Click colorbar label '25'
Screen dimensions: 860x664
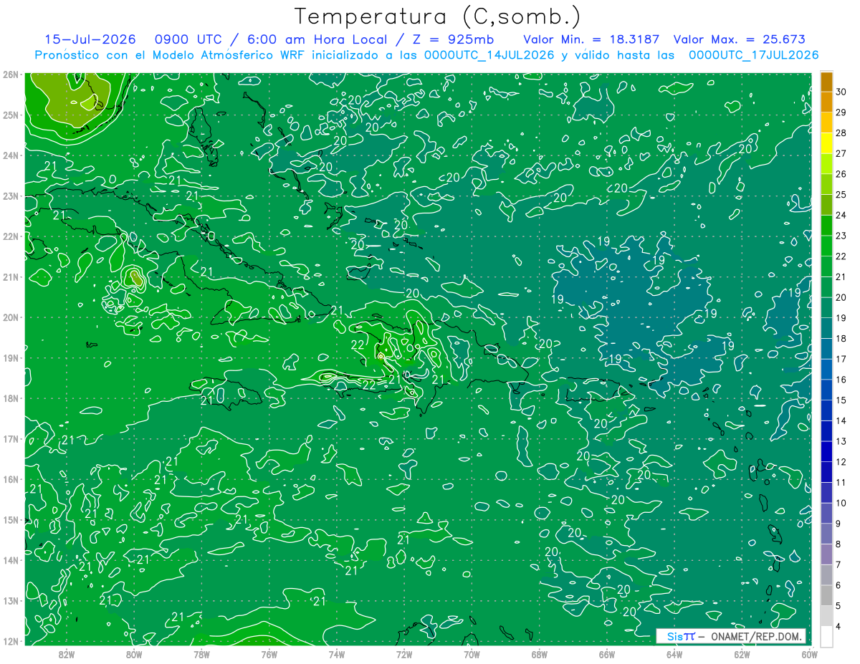[x=841, y=194]
